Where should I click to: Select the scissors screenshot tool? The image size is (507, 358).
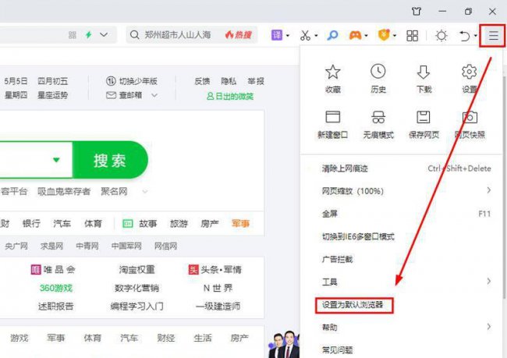coord(305,35)
